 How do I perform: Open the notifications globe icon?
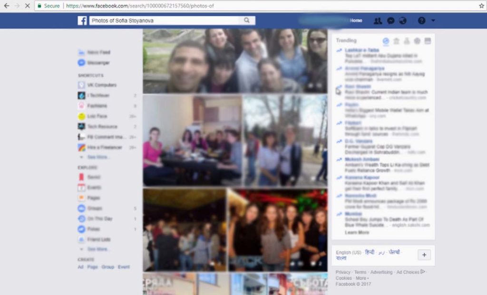pyautogui.click(x=403, y=21)
